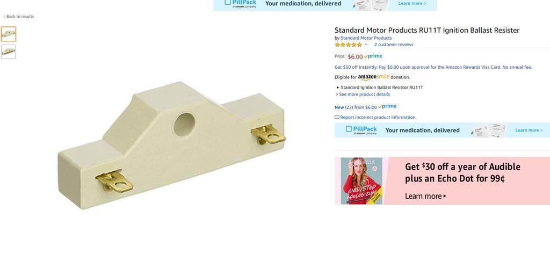Click the Prime logo beside the price
Viewport: 550px width, 262px height.
coord(373,56)
